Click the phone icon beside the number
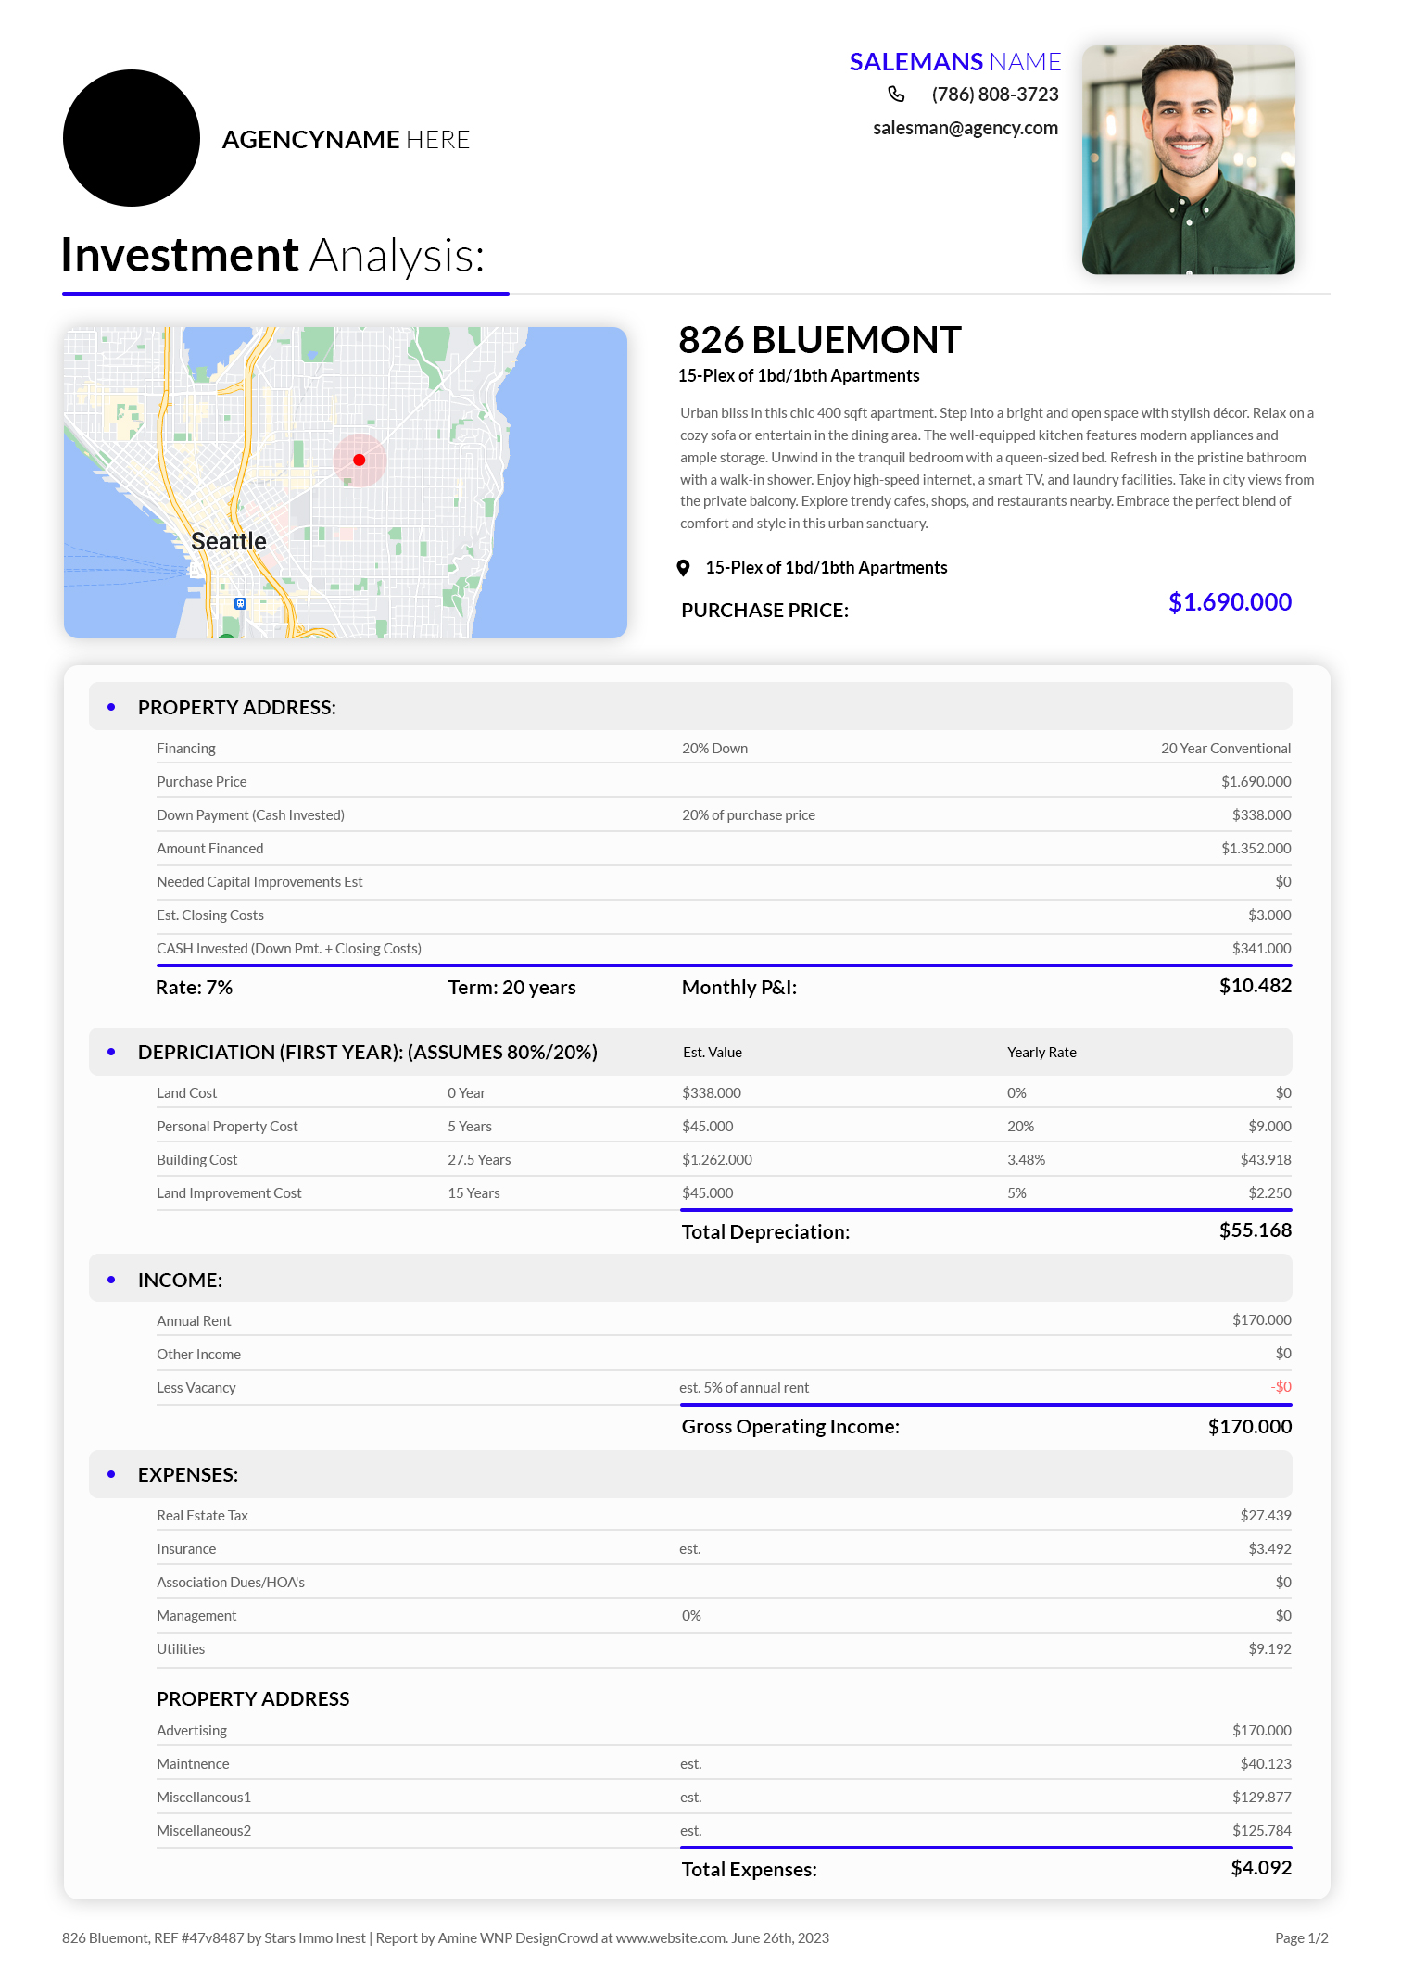 click(896, 95)
